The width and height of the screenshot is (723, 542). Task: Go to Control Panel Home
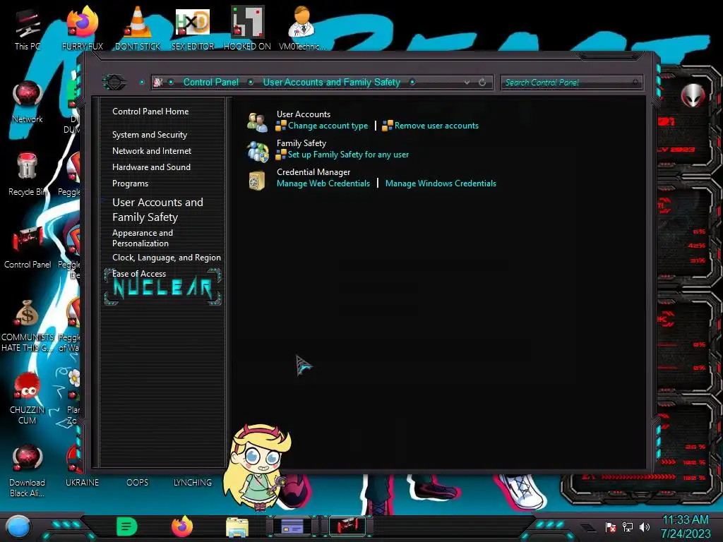pyautogui.click(x=150, y=112)
